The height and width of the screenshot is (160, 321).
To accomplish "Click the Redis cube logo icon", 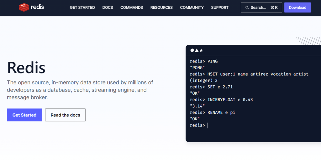I will coord(24,7).
